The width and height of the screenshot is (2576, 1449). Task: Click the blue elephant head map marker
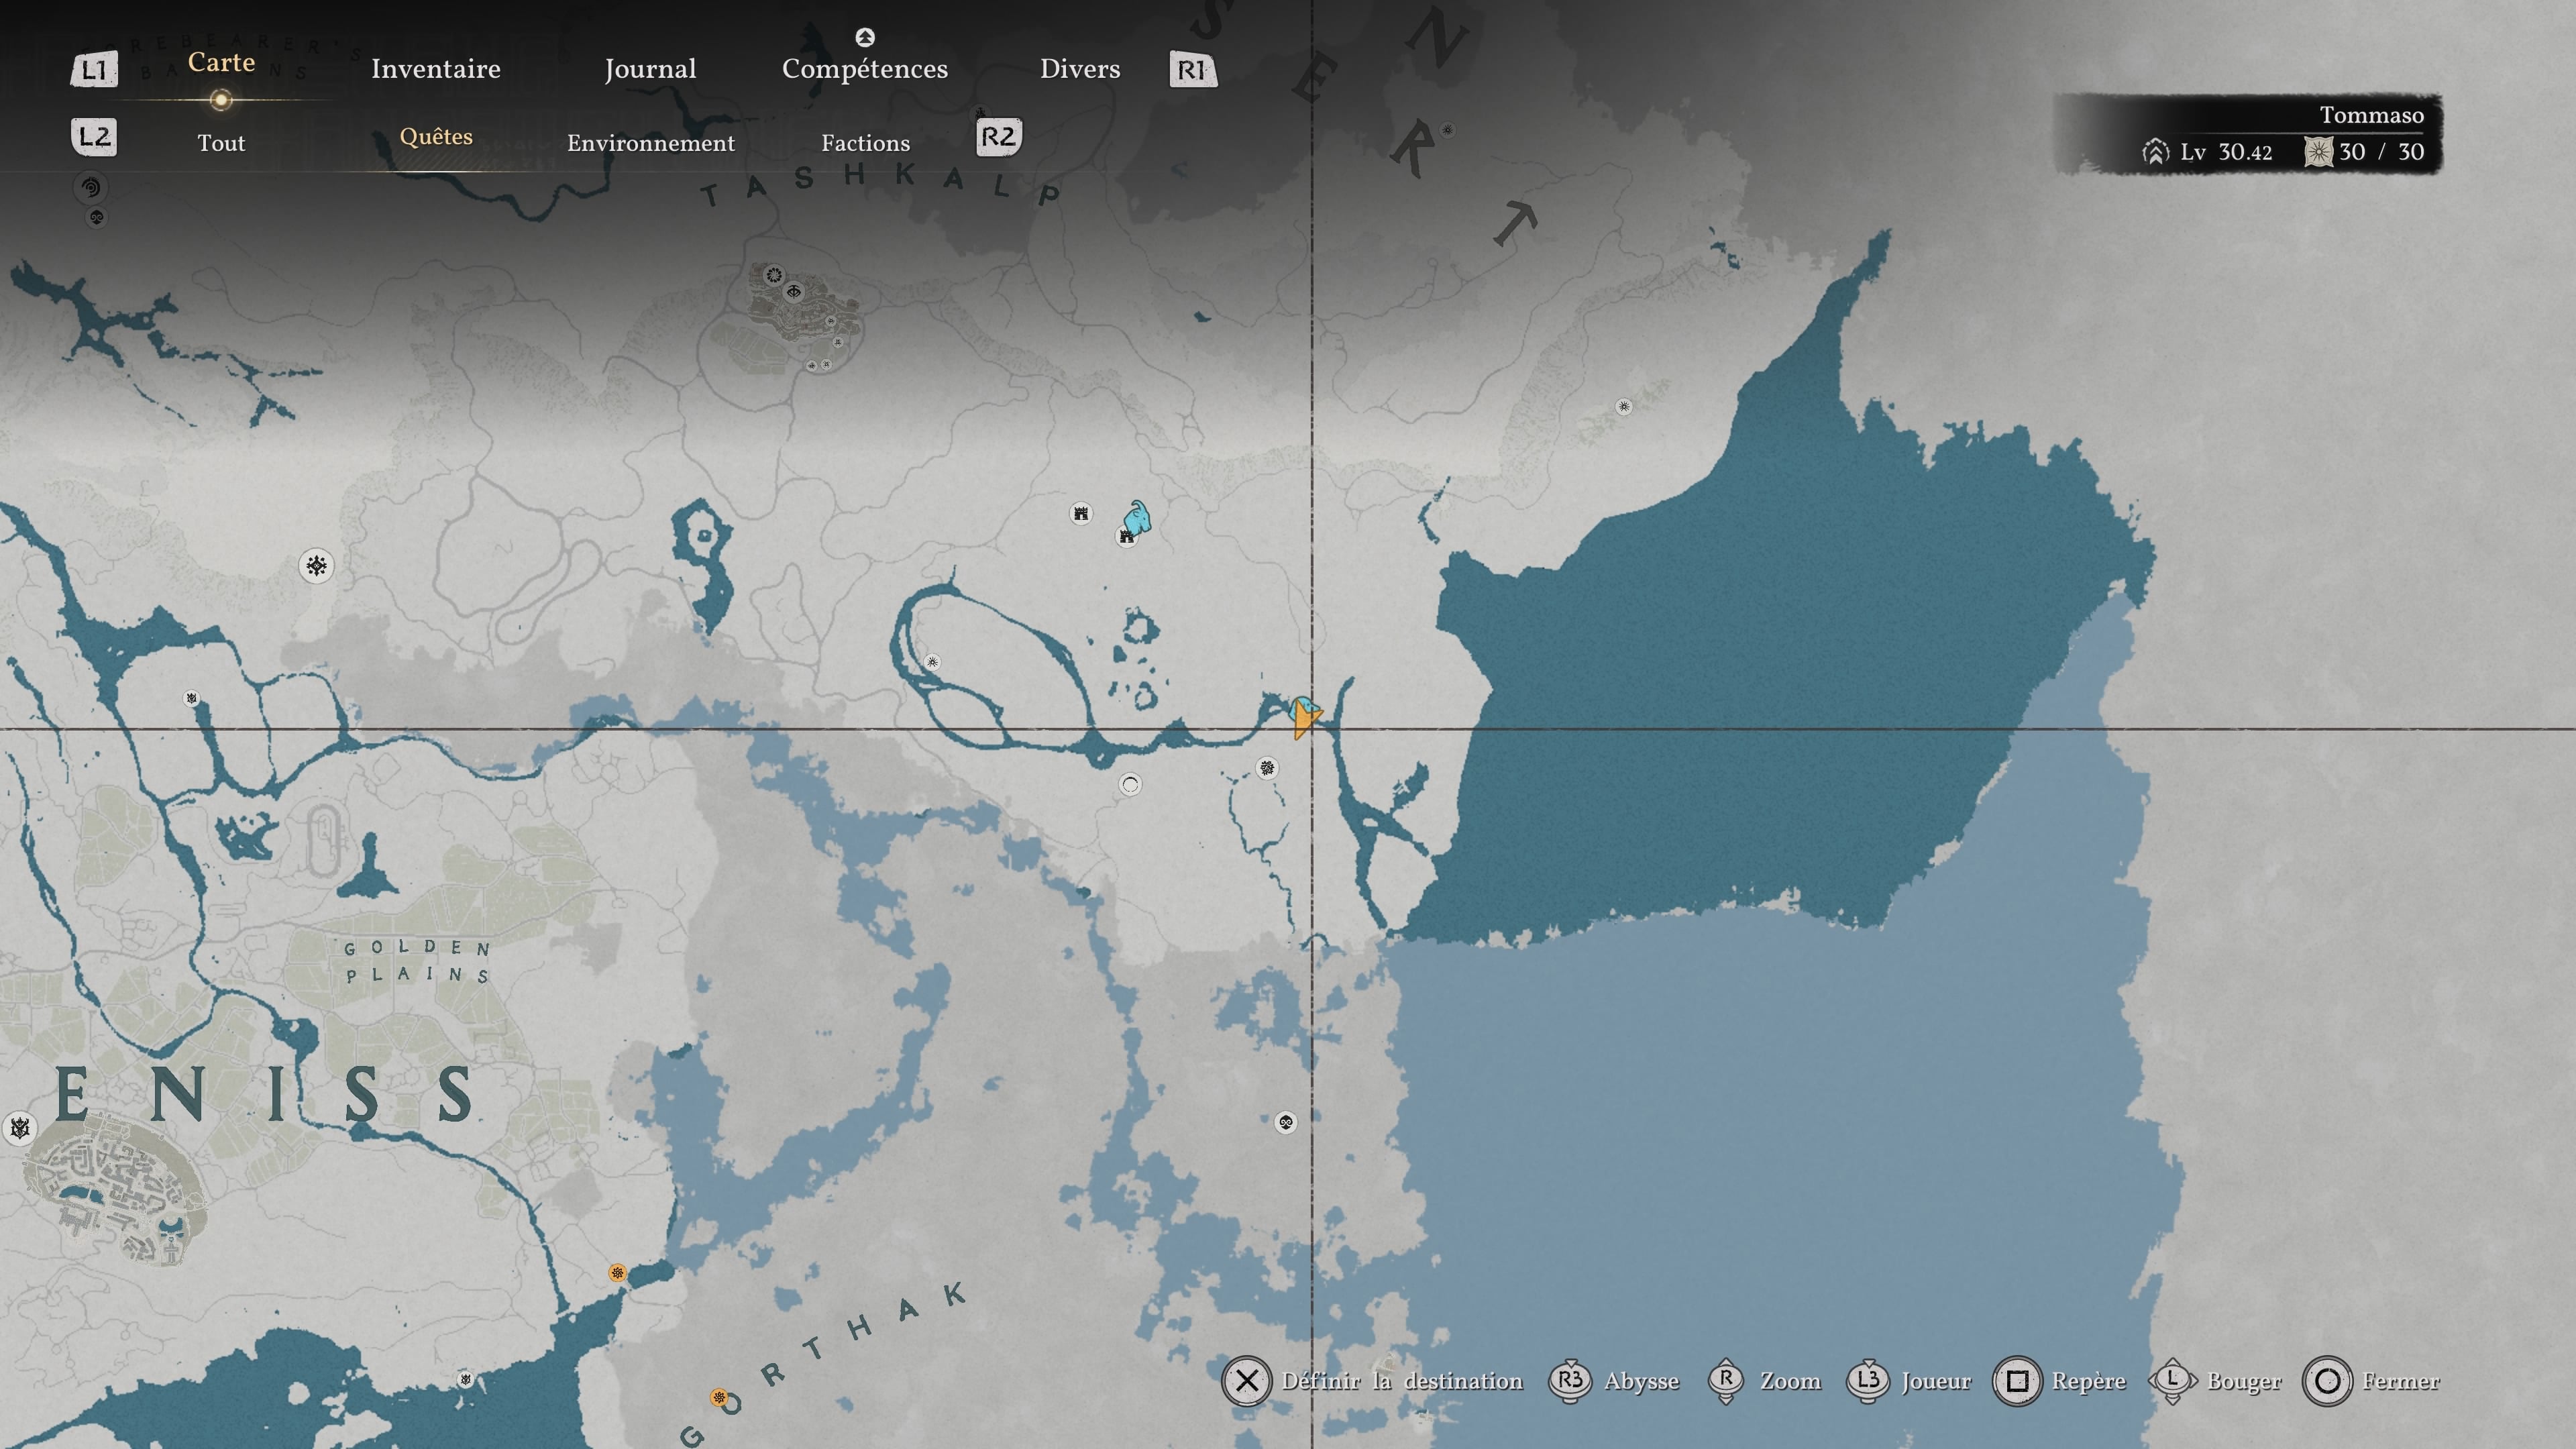point(1136,518)
